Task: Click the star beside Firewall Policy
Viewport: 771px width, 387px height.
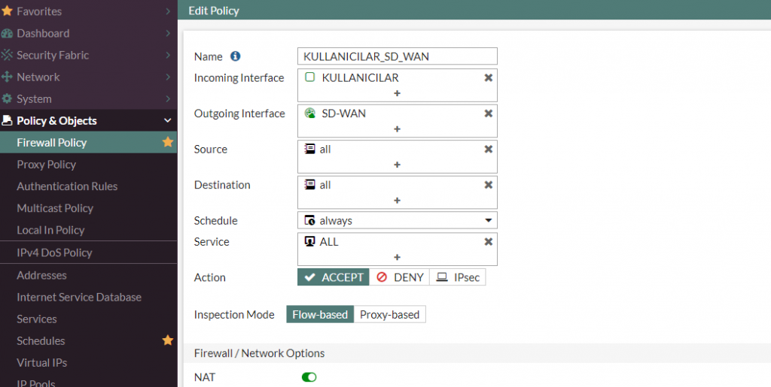Action: point(168,142)
